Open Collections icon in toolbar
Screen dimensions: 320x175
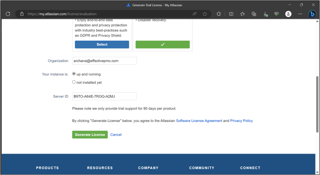tap(254, 14)
